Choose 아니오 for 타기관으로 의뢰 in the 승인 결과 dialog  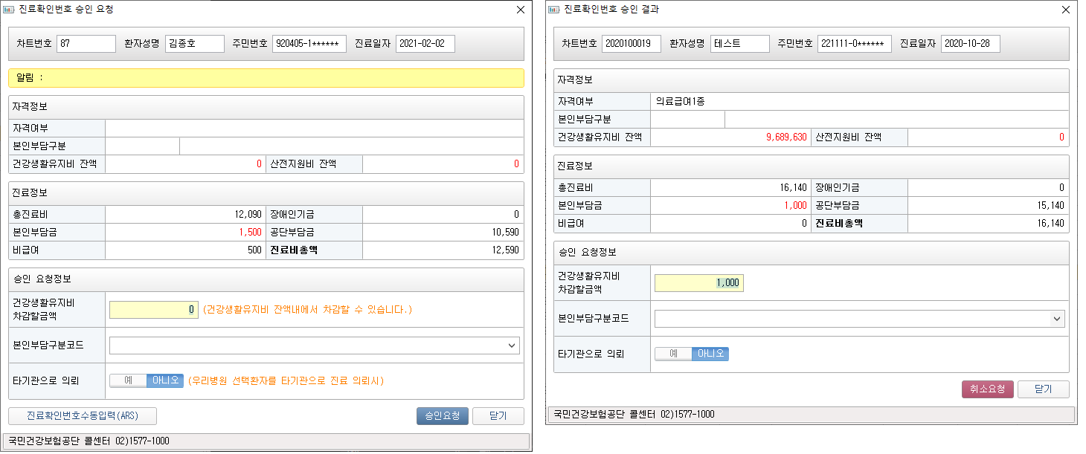click(x=710, y=354)
